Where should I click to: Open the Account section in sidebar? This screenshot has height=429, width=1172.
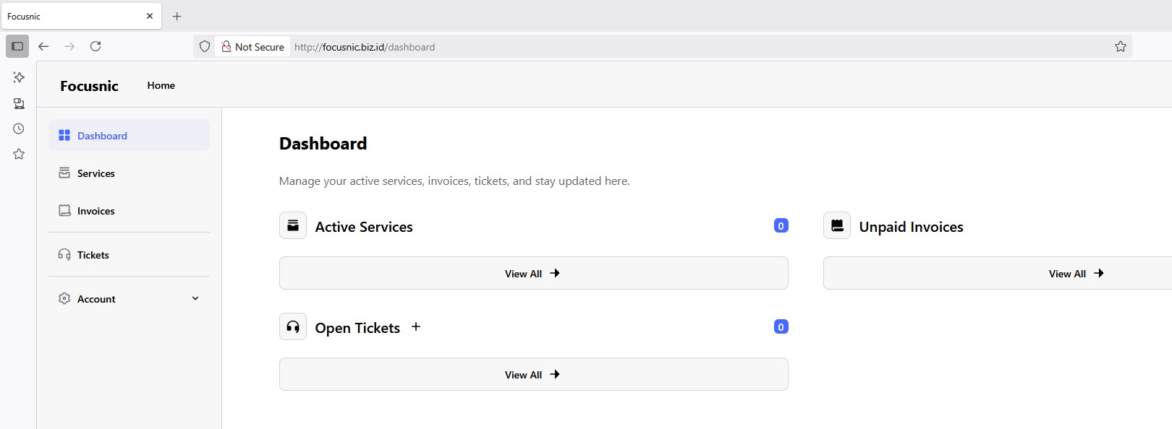coord(96,299)
